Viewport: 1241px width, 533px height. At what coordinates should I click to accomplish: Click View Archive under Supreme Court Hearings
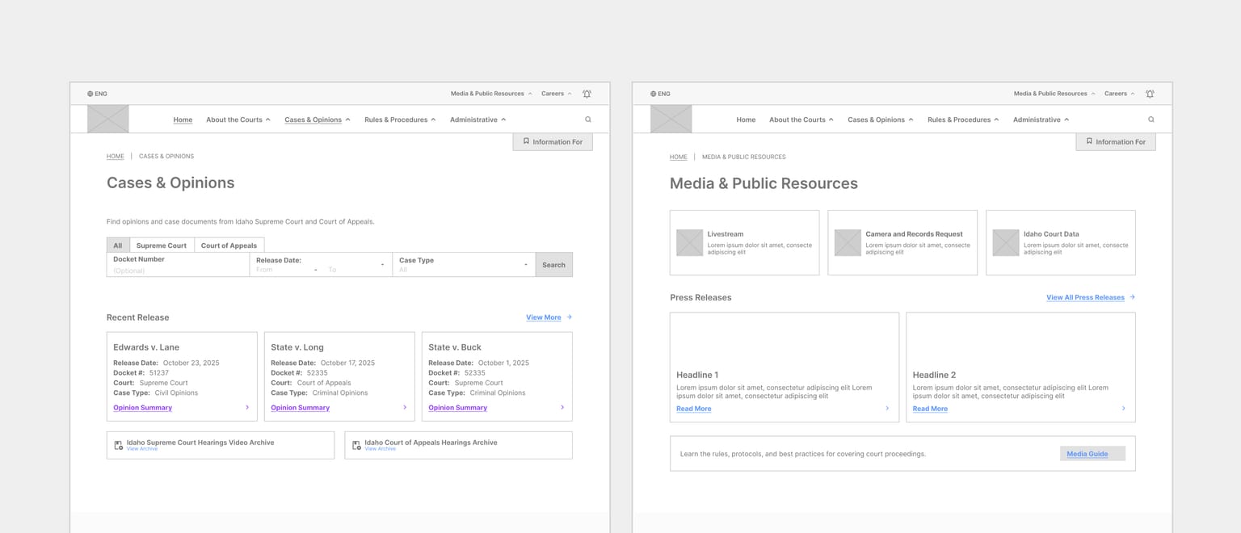[x=142, y=449]
